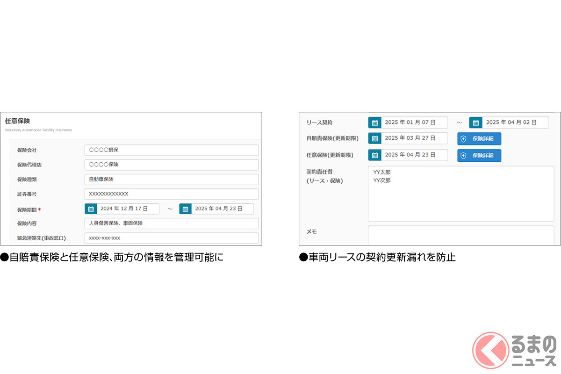Click into the 保険代理店 text field

[x=171, y=165]
